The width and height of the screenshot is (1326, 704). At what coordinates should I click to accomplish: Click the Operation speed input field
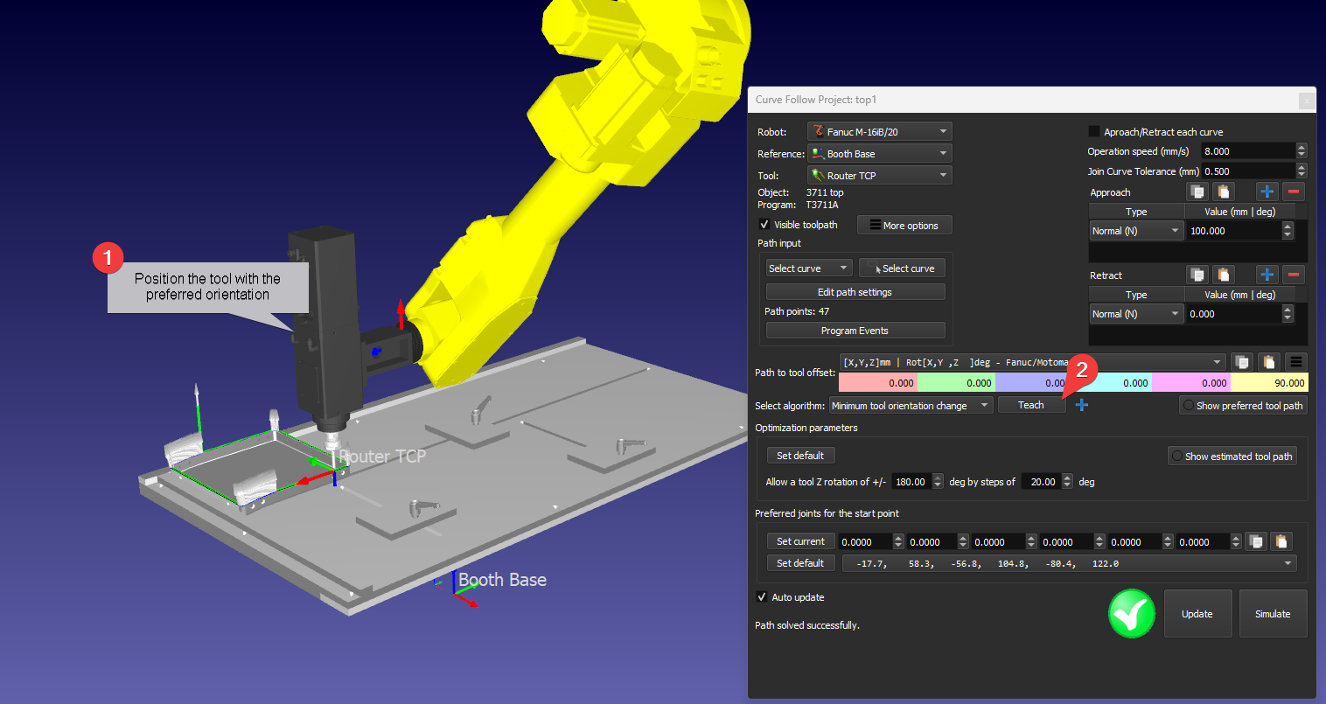pos(1247,151)
